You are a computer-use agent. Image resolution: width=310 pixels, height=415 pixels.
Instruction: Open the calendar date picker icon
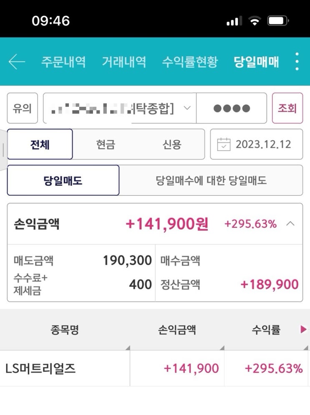(224, 144)
